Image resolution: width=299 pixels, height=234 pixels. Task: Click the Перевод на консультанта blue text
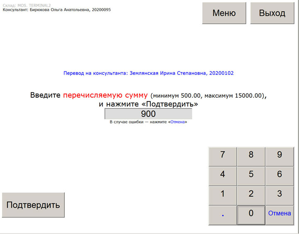coord(148,73)
